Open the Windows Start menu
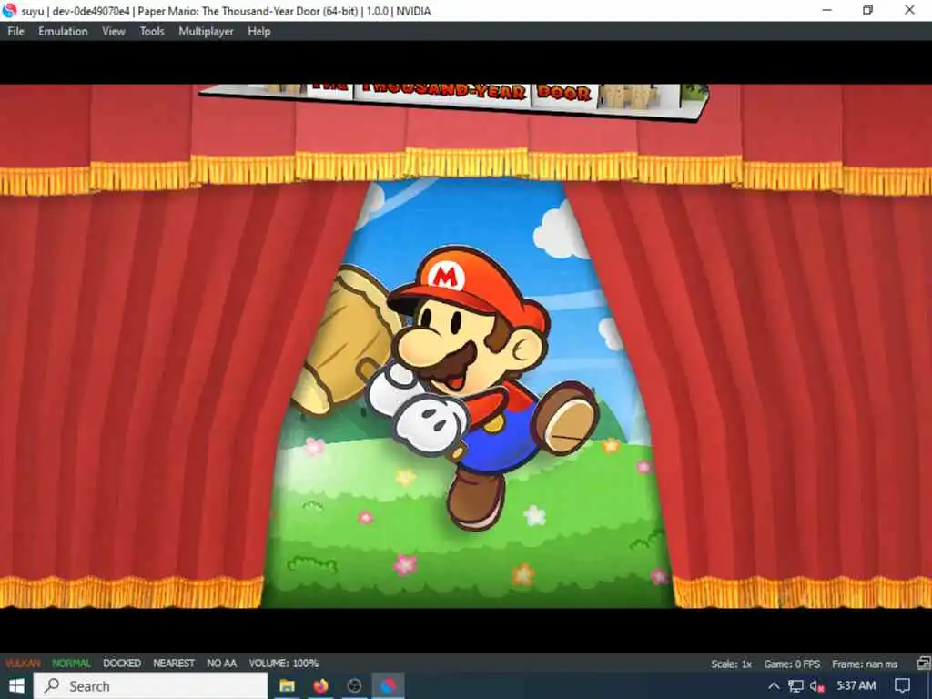Viewport: 932px width, 699px height. (16, 686)
